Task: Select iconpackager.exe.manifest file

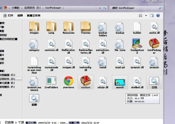Action: pos(34,65)
